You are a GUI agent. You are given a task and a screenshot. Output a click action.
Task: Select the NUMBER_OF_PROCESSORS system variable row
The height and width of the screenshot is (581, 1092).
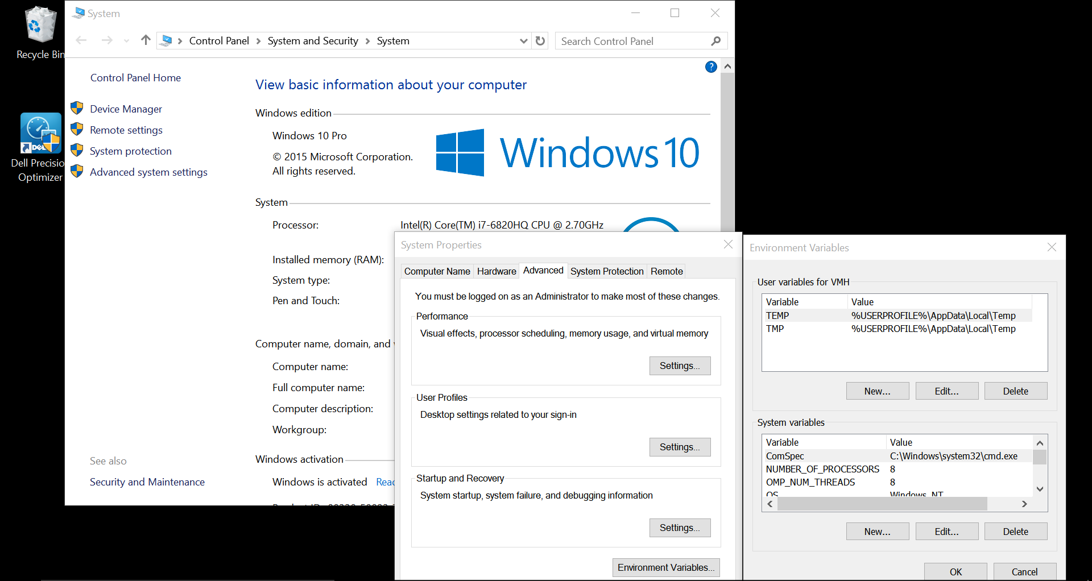[x=897, y=469]
